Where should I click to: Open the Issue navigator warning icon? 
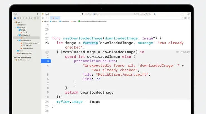coord(26,18)
